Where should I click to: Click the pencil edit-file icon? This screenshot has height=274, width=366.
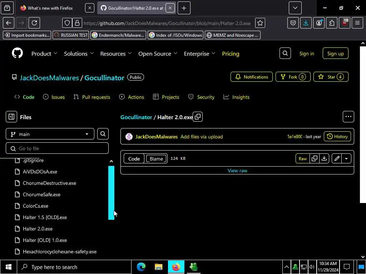click(x=337, y=158)
